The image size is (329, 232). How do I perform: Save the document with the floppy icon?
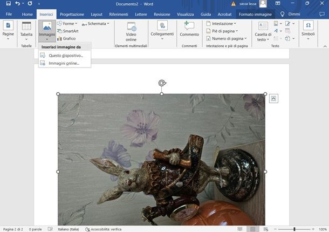(9, 4)
